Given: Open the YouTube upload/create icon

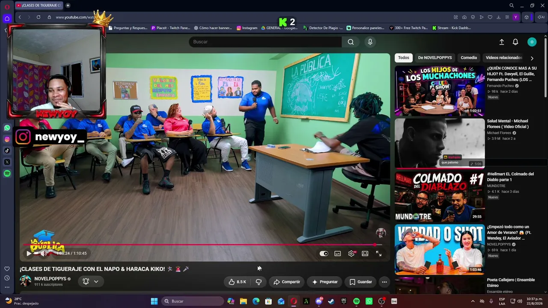Looking at the screenshot, I should coord(502,42).
